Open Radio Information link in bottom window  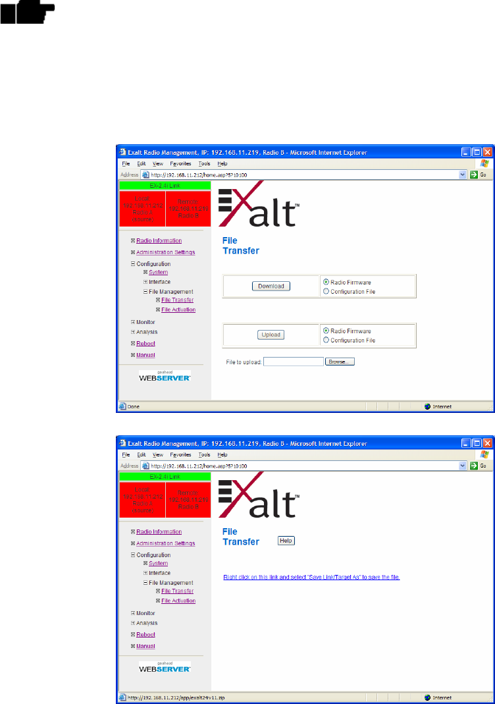pos(159,531)
